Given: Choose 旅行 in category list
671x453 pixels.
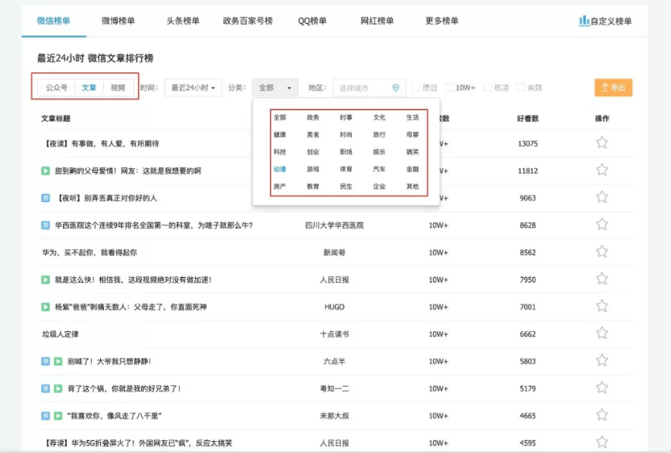Looking at the screenshot, I should tap(379, 134).
